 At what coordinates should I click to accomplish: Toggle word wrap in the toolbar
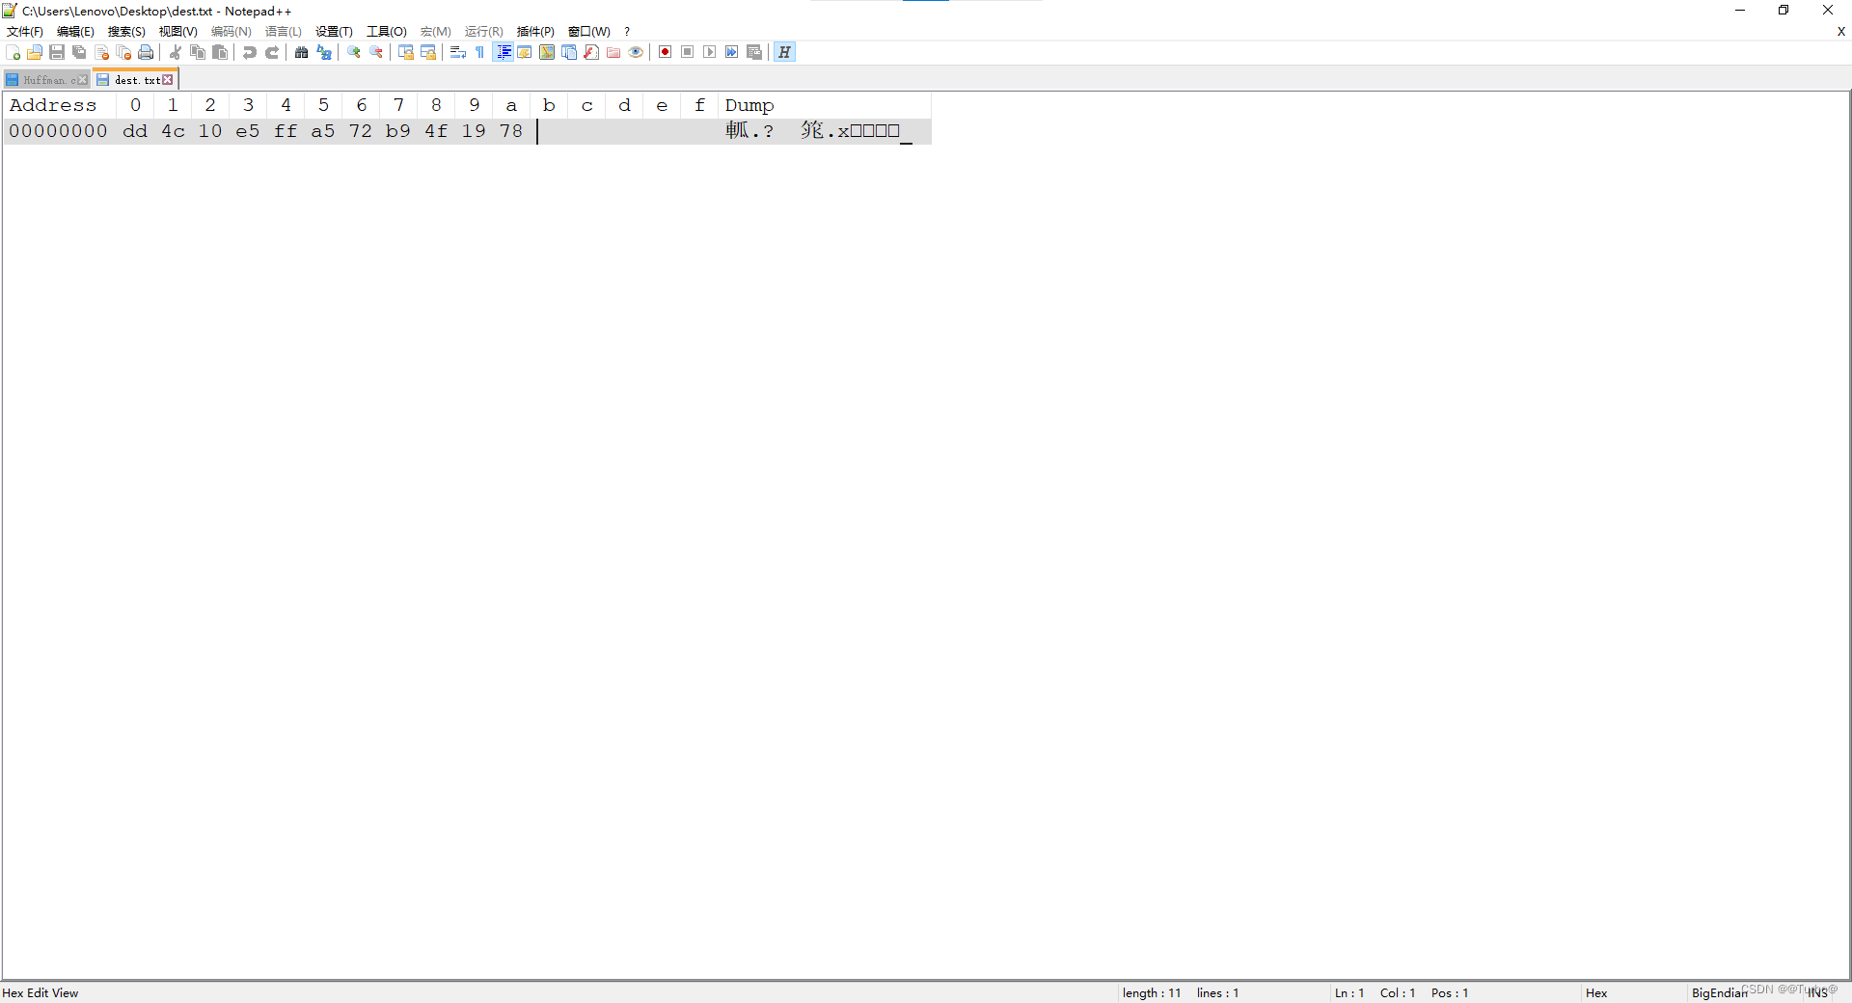point(458,52)
